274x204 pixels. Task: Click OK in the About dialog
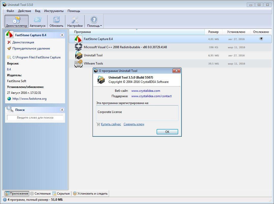coord(167,132)
